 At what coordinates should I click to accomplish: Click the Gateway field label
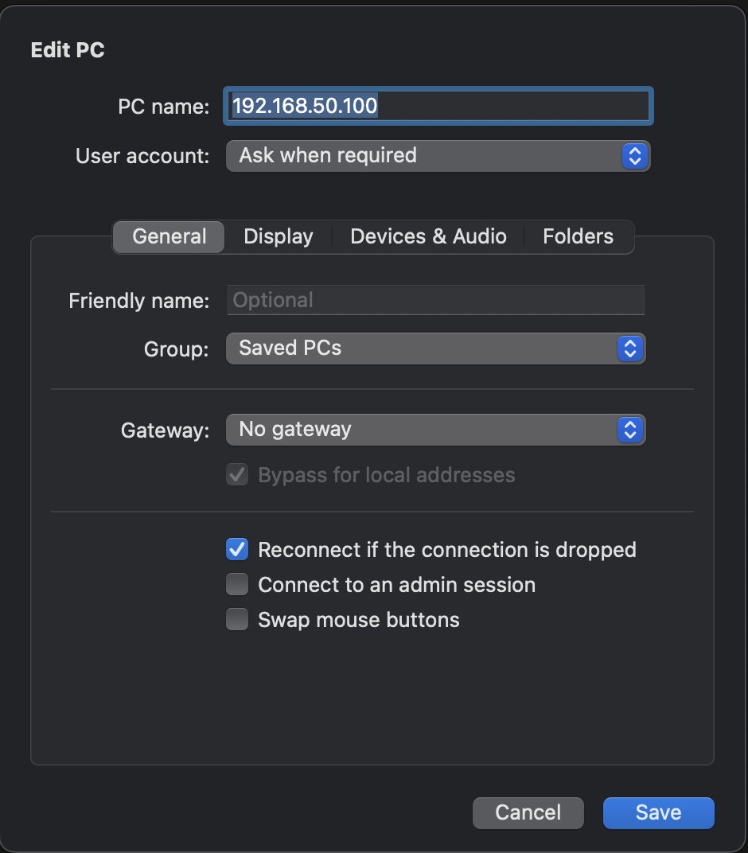[165, 430]
